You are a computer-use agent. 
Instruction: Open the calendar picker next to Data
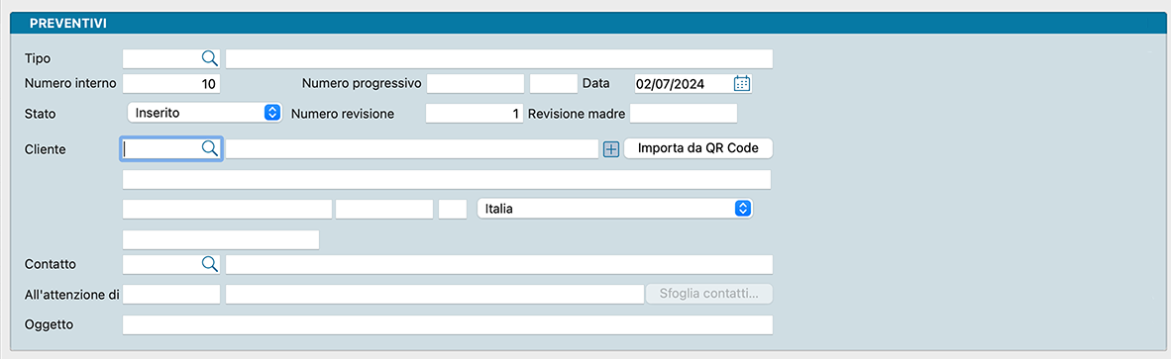(742, 83)
